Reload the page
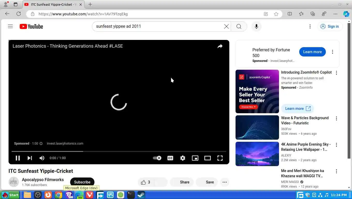 click(x=19, y=14)
